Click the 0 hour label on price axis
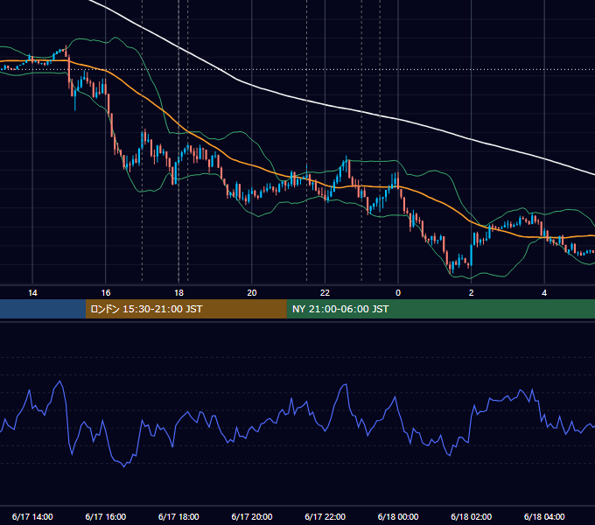This screenshot has width=595, height=525. click(398, 293)
